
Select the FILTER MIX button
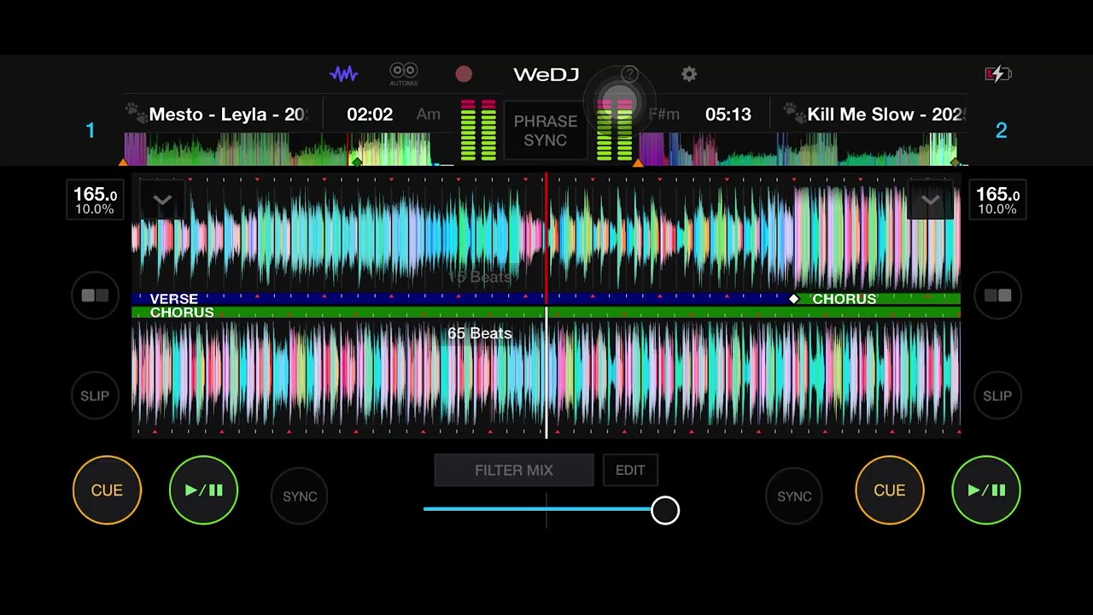click(514, 470)
